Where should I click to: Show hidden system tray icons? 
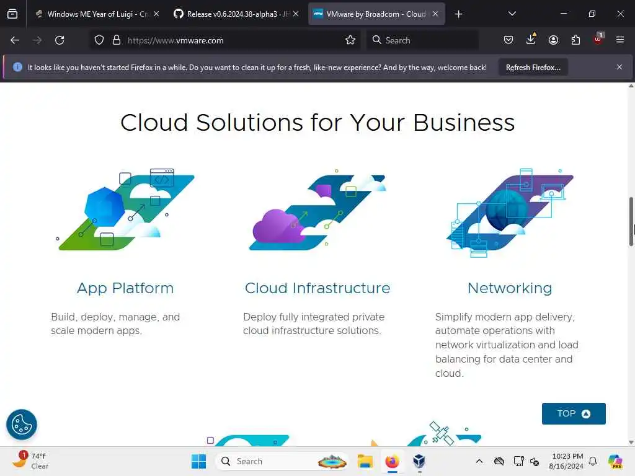pos(479,461)
